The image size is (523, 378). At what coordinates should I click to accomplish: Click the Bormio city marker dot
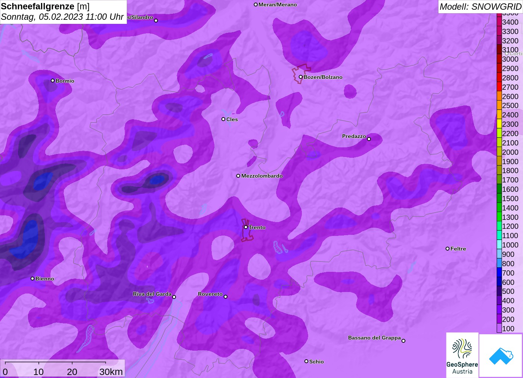(53, 80)
